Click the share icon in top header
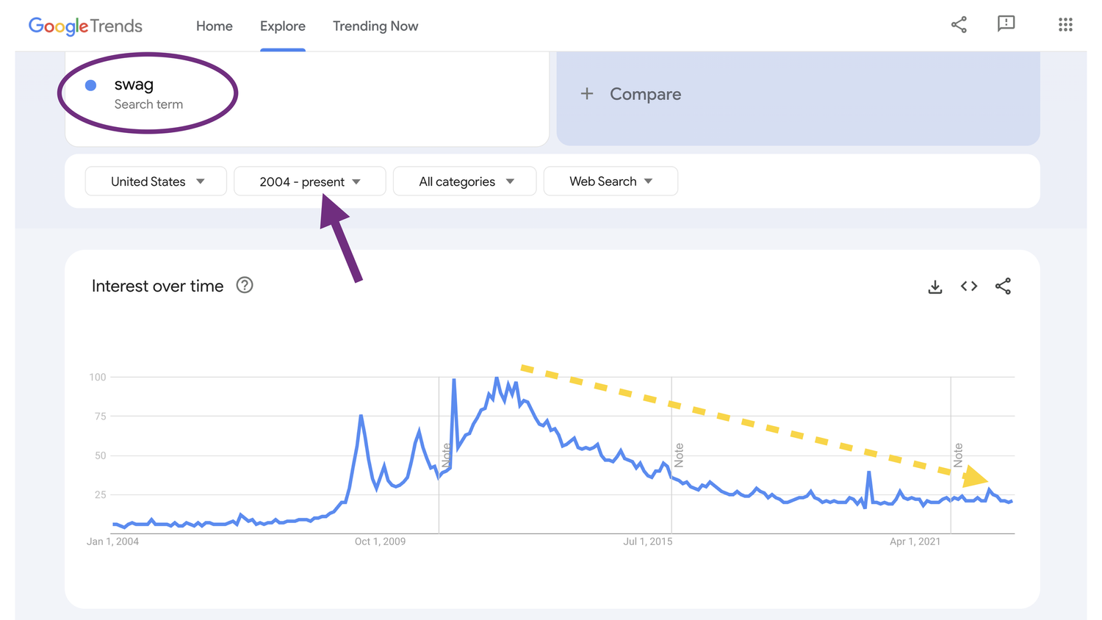Viewport: 1102px width, 620px height. [959, 25]
